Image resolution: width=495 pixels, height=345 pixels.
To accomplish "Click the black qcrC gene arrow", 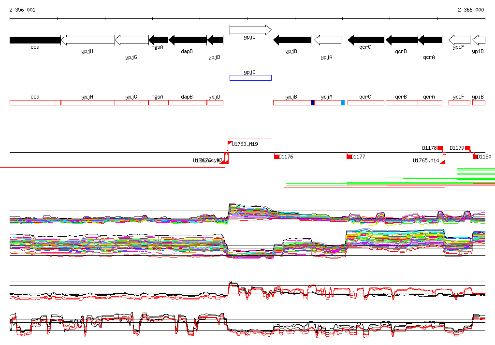I will pos(366,40).
